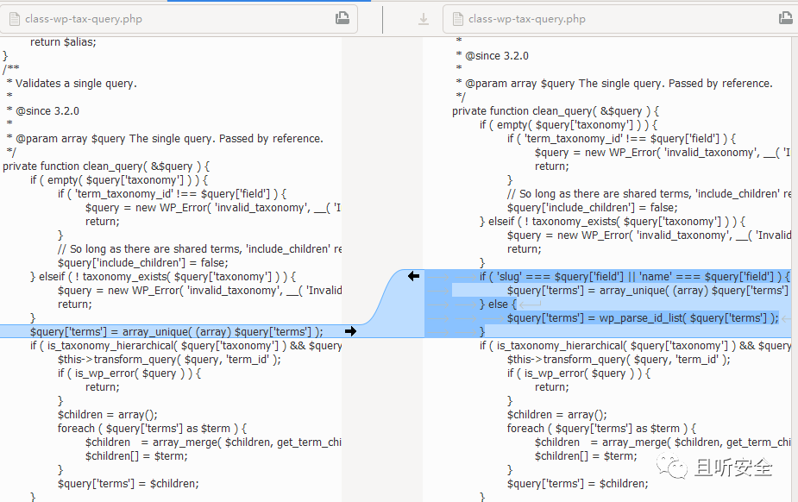Click '$this->transform_query' line in right pane
Image resolution: width=798 pixels, height=502 pixels.
619,360
